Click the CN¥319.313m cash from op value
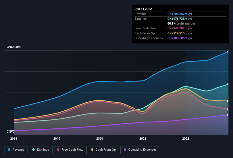The height and width of the screenshot is (158, 233). coord(177,33)
